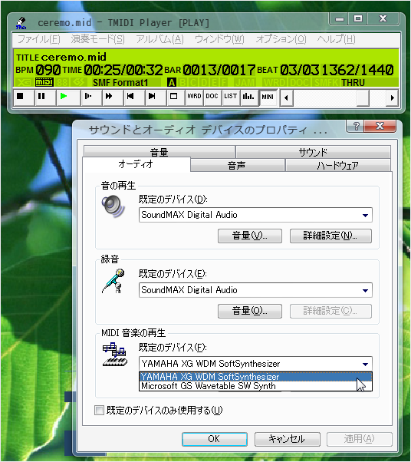Click the SMF Format1 text
This screenshot has height=462, width=411.
point(120,83)
